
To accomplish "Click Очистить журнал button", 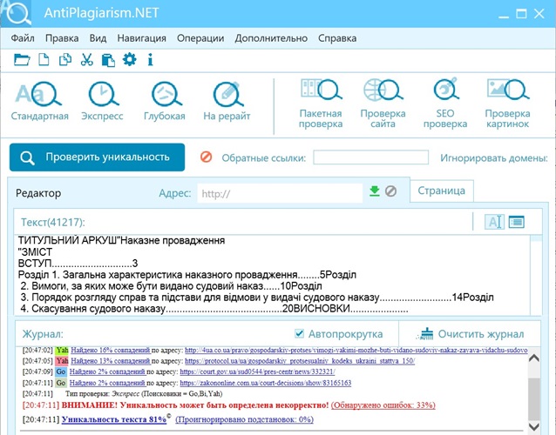I will click(x=470, y=334).
